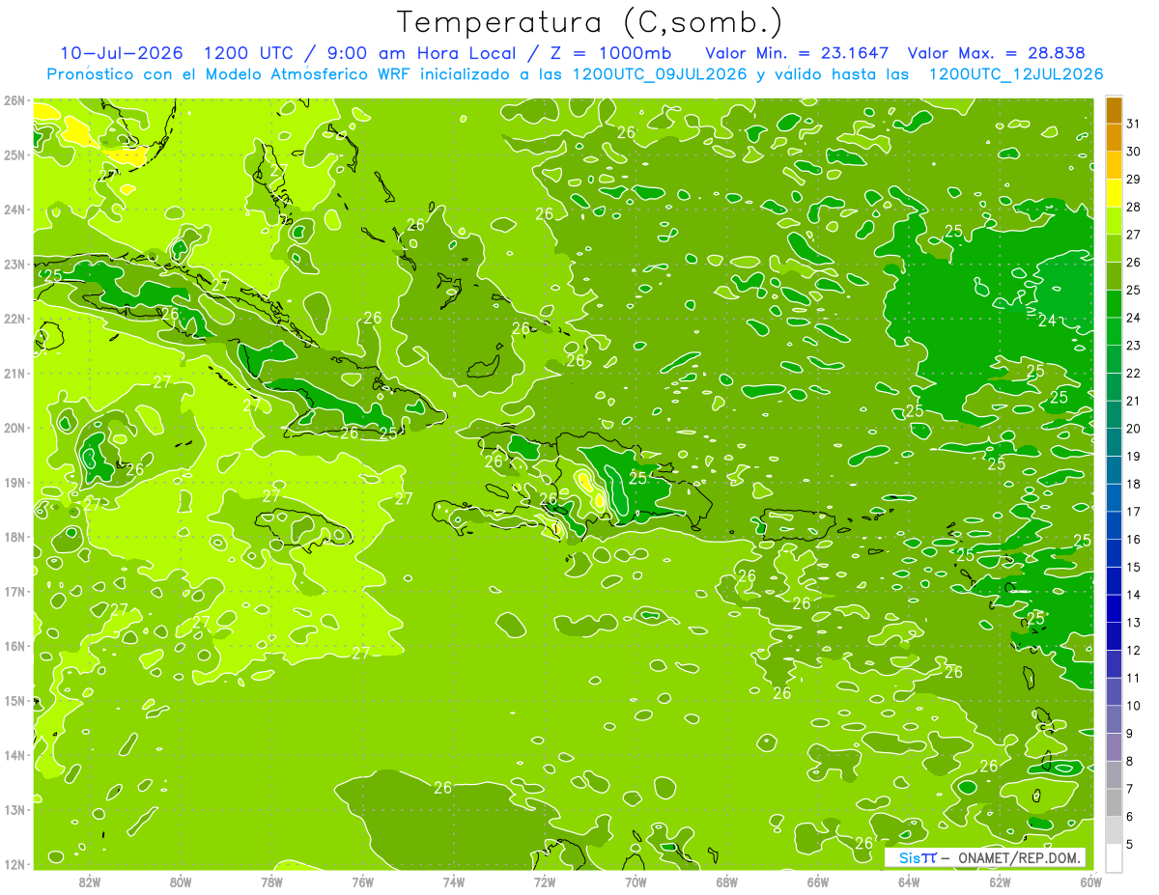Screen dimensions: 1159x895
Task: Click the "Temperatura (C,somb.)" chart title
Action: pos(590,22)
